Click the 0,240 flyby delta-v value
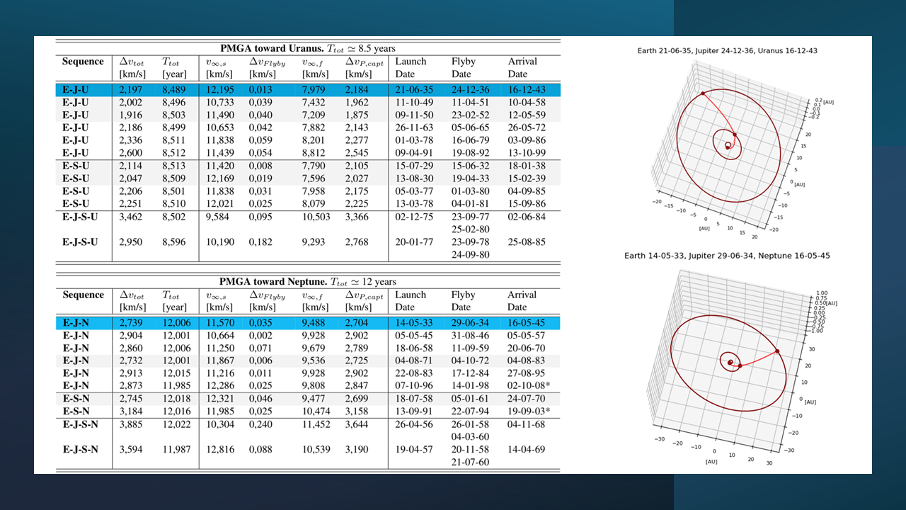The height and width of the screenshot is (510, 906). [x=261, y=425]
